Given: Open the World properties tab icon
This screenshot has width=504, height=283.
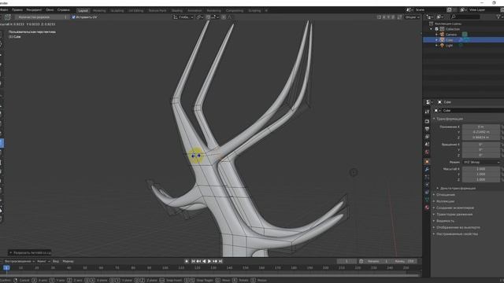Looking at the screenshot, I should click(427, 152).
